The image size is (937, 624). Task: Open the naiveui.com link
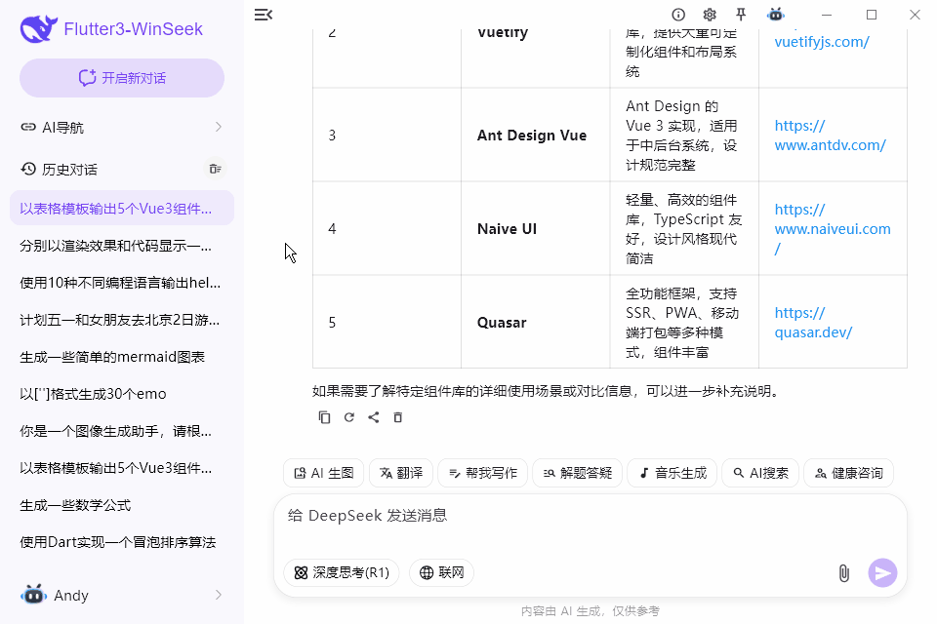pos(831,229)
